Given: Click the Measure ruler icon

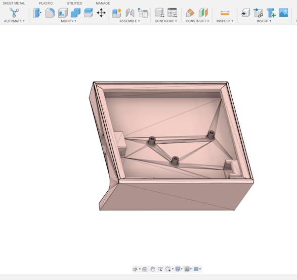Looking at the screenshot, I should (225, 13).
